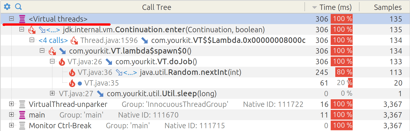Click samples value 3,367 on main row
The height and width of the screenshot is (131, 410).
393,115
